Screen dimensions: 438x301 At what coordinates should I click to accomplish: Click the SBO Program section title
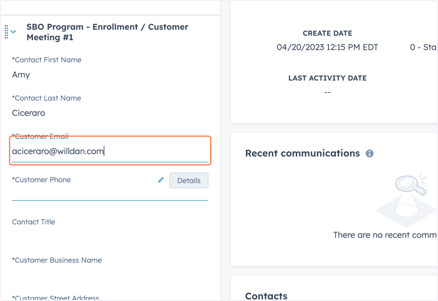(x=107, y=32)
